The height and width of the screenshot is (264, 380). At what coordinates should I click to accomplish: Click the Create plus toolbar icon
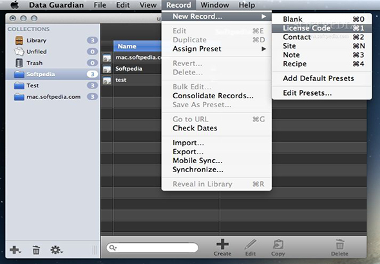(222, 244)
